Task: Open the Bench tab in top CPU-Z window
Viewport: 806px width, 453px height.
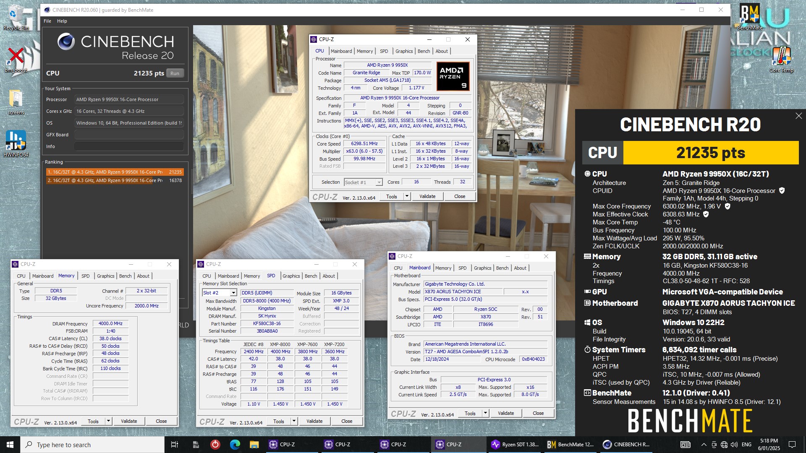Action: 424,51
